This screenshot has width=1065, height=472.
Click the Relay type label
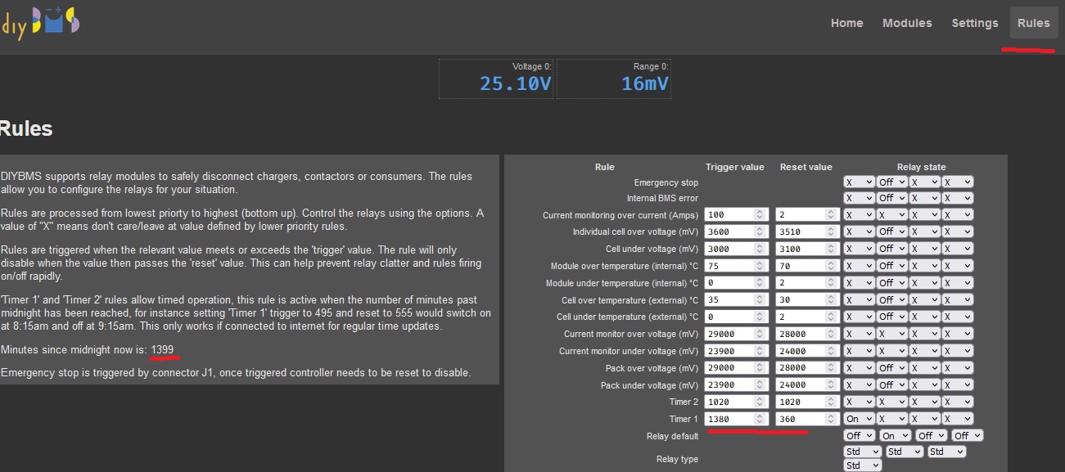pyautogui.click(x=677, y=459)
